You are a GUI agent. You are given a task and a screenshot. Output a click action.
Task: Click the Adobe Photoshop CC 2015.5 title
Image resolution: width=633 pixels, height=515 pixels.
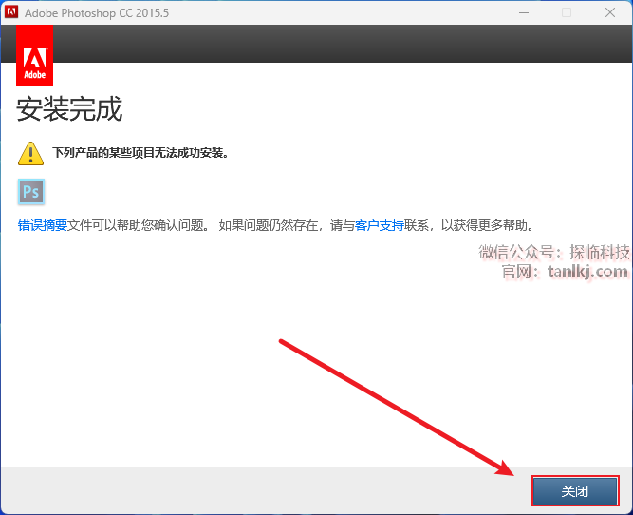97,13
